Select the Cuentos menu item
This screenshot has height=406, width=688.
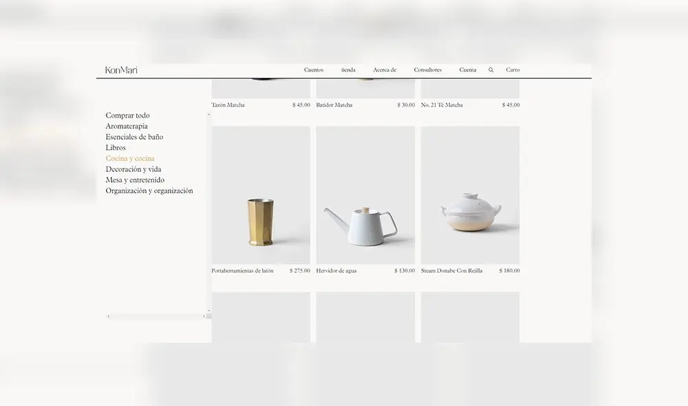click(314, 70)
